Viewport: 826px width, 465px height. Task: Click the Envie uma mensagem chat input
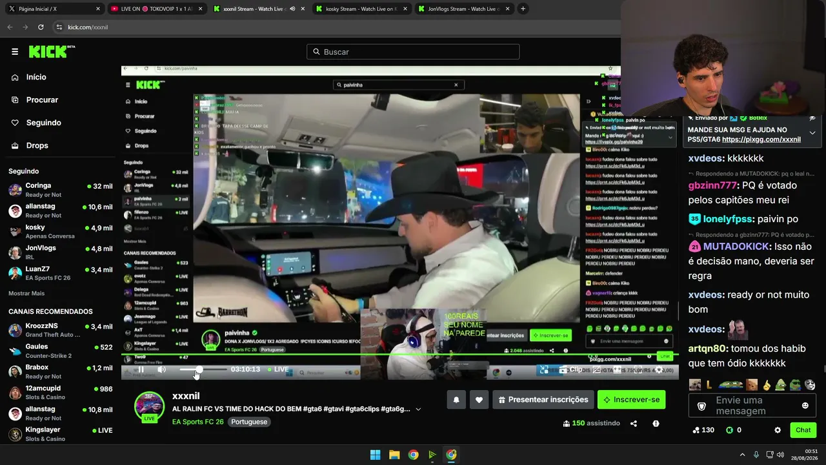pyautogui.click(x=752, y=406)
